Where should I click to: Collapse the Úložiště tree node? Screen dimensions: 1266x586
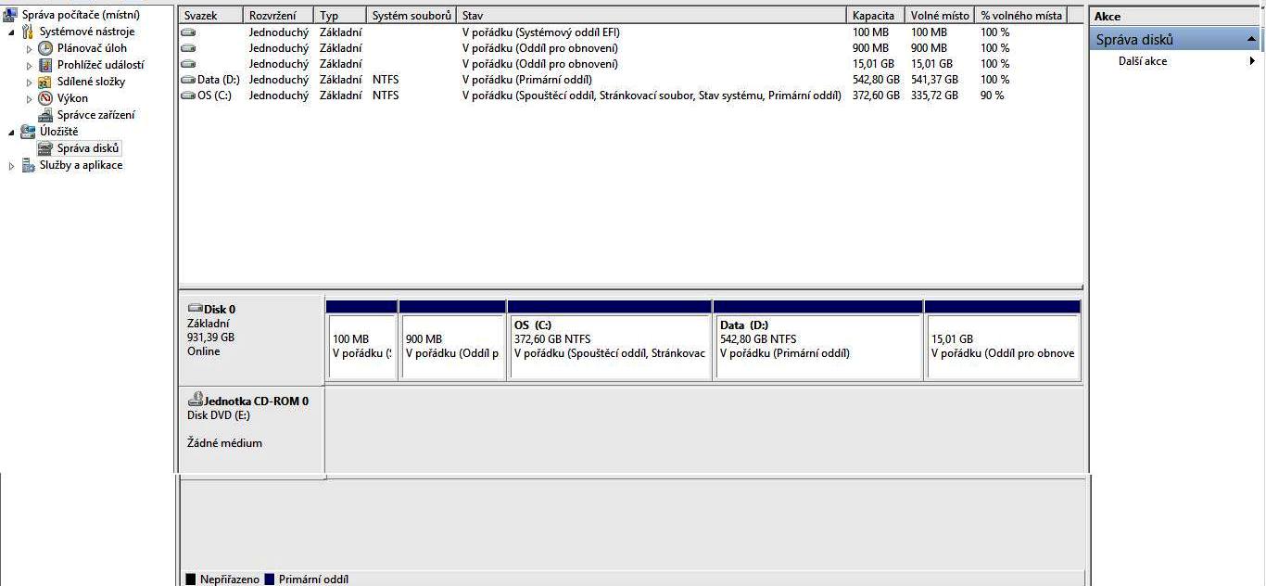[12, 132]
